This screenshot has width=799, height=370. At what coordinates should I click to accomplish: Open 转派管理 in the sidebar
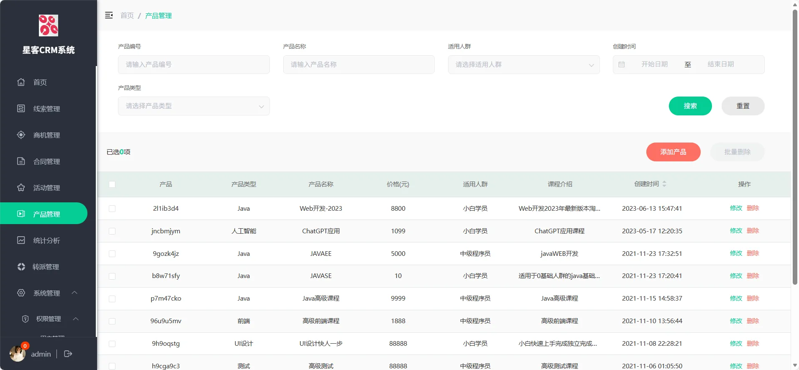click(46, 267)
